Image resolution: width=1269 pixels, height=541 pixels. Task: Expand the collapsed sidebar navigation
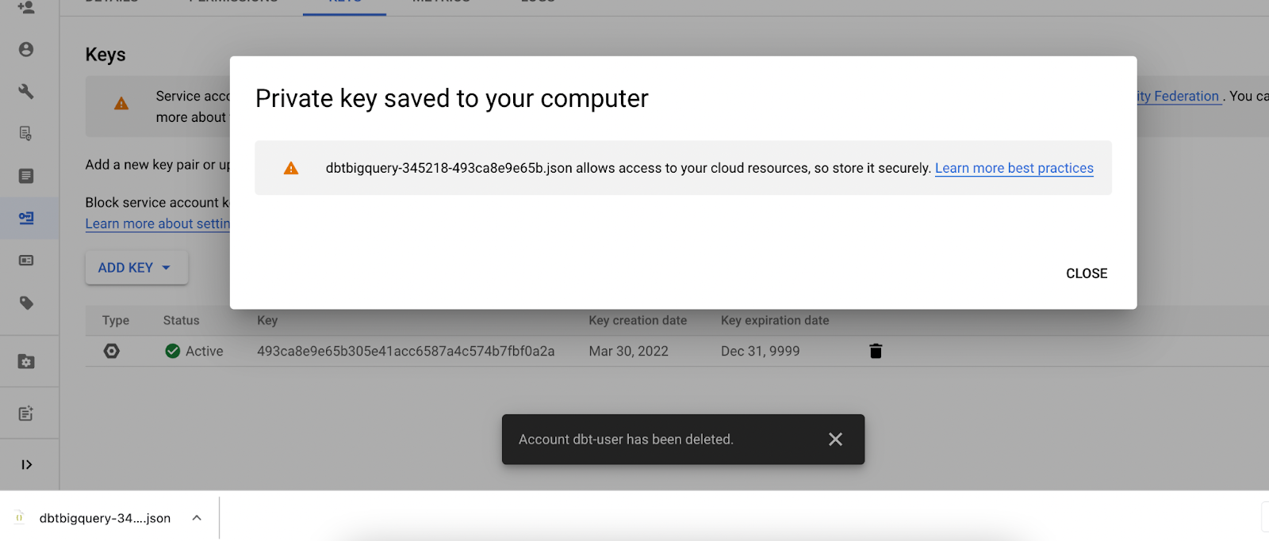26,465
